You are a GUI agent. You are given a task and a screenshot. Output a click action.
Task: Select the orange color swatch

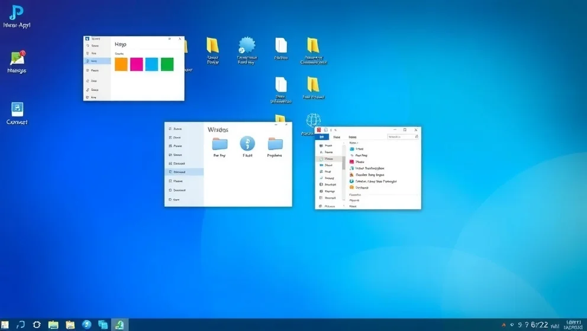click(121, 64)
